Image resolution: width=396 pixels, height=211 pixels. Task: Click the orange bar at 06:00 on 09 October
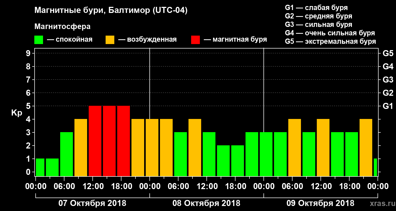295,147
